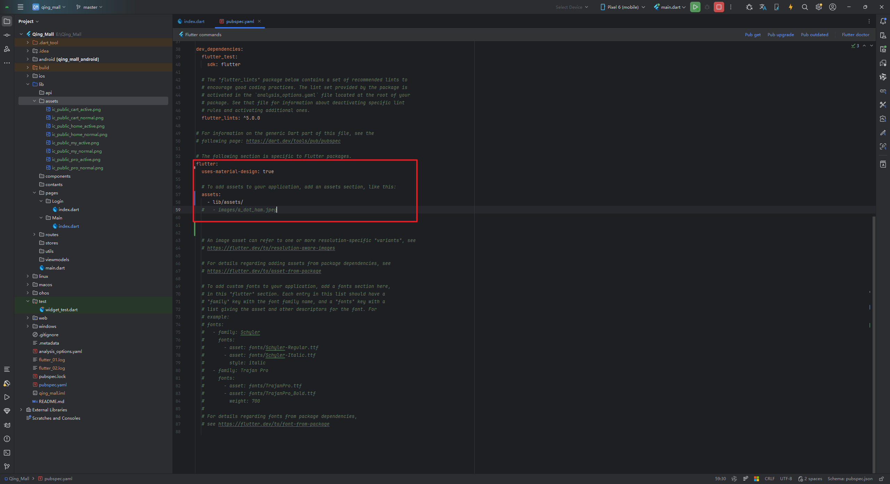Open the Git tool window icon
This screenshot has height=484, width=890.
click(x=7, y=467)
